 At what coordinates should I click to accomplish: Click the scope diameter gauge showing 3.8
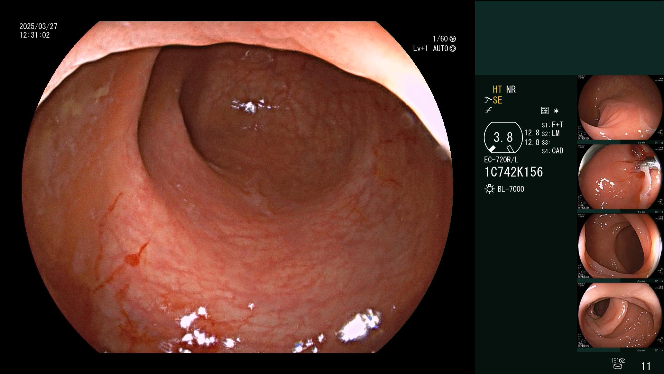(x=503, y=137)
